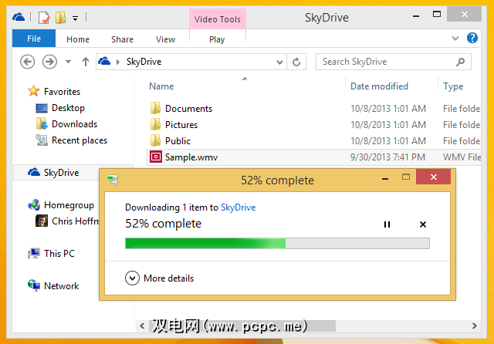This screenshot has width=494, height=344.
Task: Open the File menu
Action: [34, 39]
